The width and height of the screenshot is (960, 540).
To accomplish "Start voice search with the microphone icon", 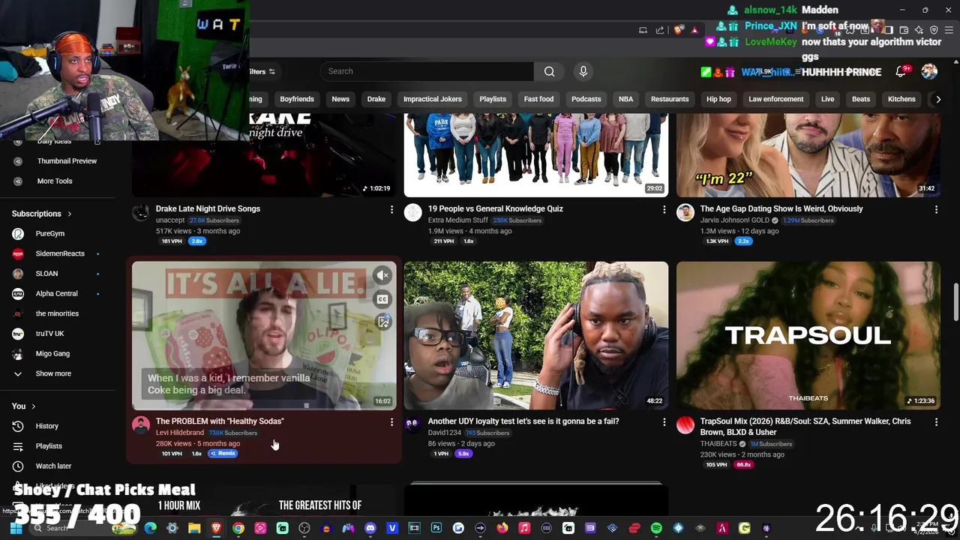I will point(583,71).
